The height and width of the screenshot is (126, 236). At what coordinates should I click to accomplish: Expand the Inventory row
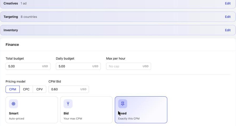pyautogui.click(x=118, y=30)
